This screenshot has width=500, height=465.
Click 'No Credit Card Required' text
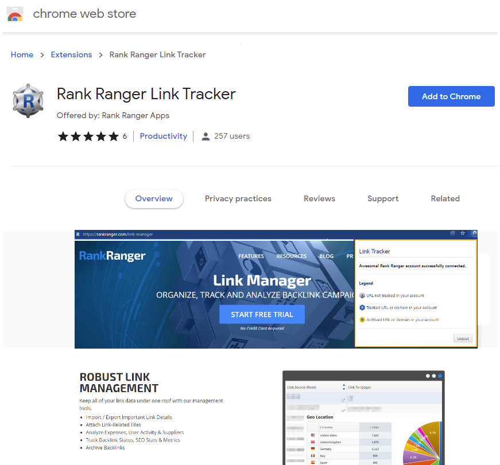pyautogui.click(x=262, y=329)
